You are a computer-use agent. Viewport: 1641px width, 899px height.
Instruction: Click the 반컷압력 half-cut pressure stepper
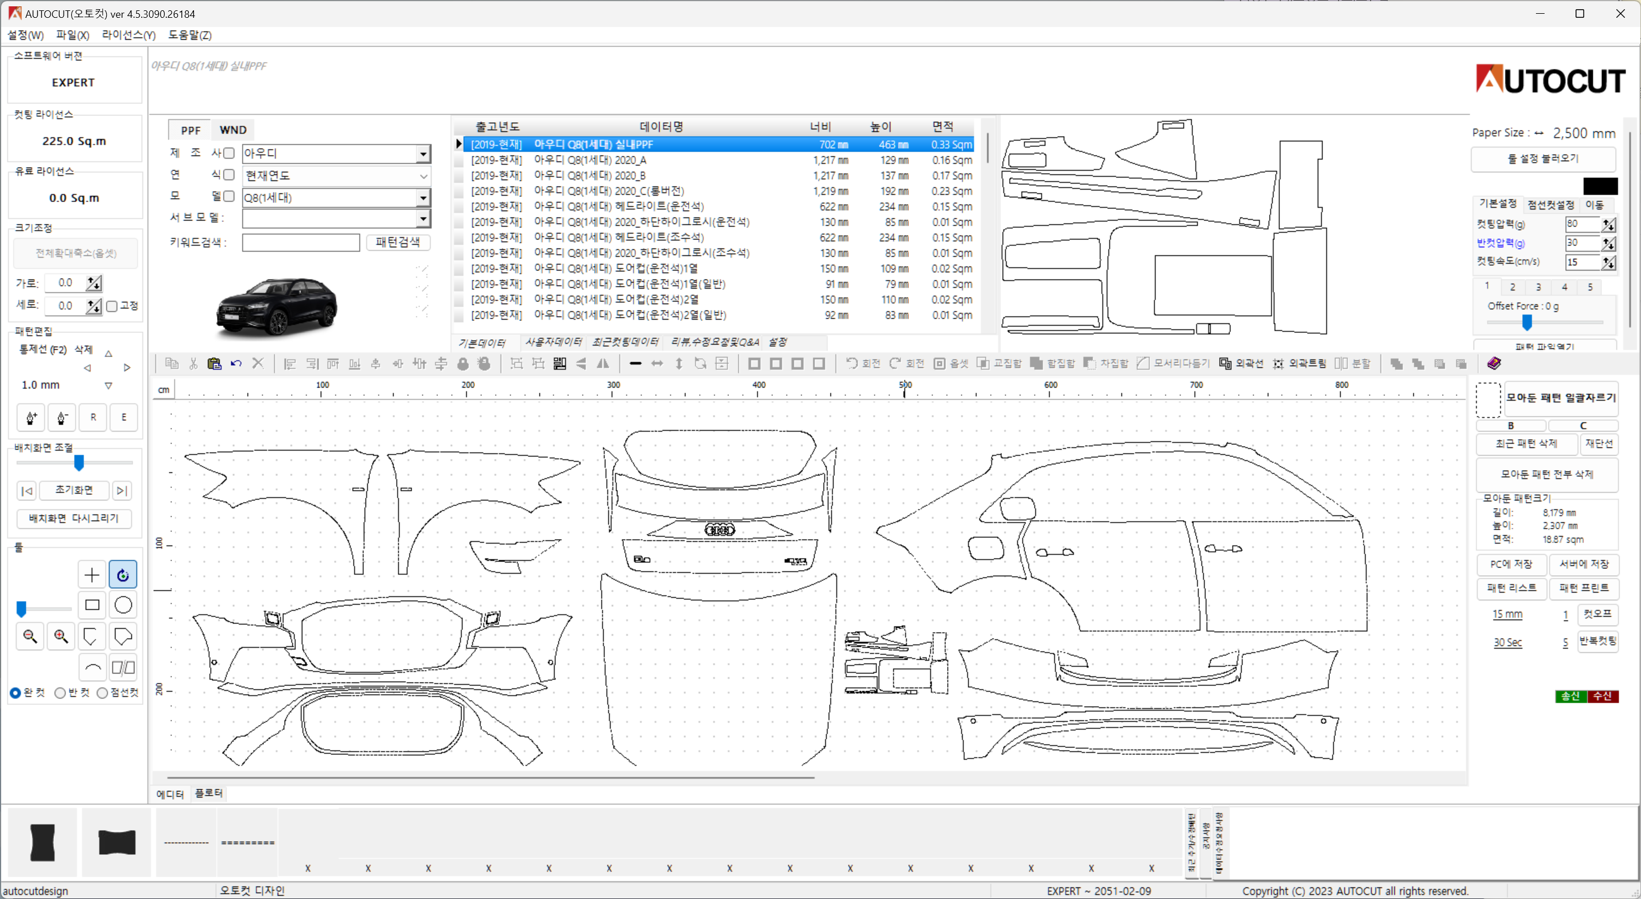pyautogui.click(x=1608, y=243)
